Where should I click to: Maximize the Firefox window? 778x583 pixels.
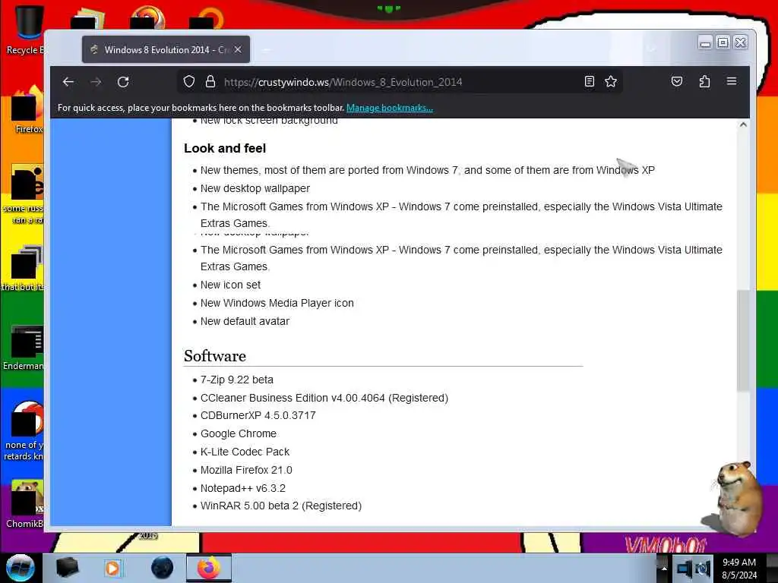723,43
